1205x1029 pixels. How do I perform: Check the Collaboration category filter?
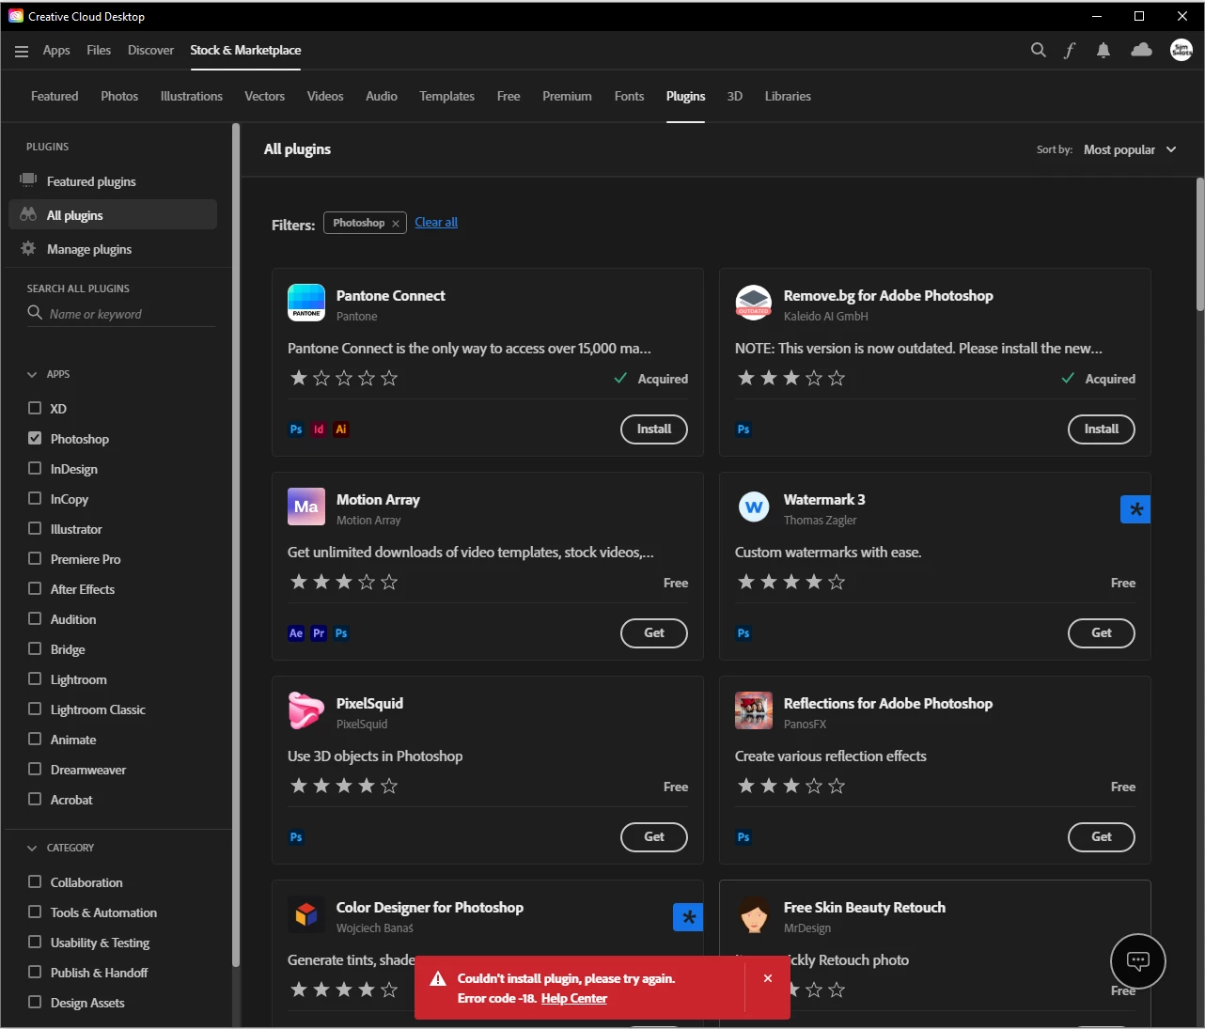[35, 881]
